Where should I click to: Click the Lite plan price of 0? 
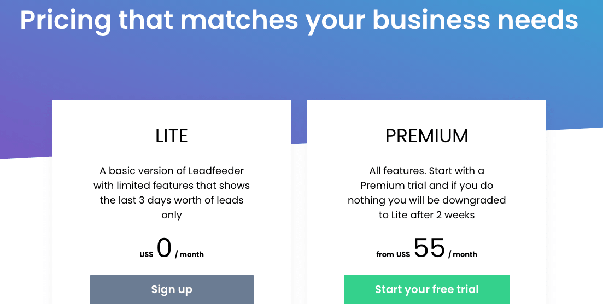point(164,248)
